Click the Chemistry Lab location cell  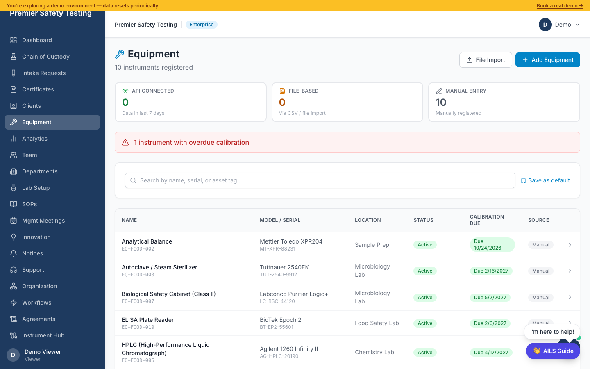(x=374, y=352)
